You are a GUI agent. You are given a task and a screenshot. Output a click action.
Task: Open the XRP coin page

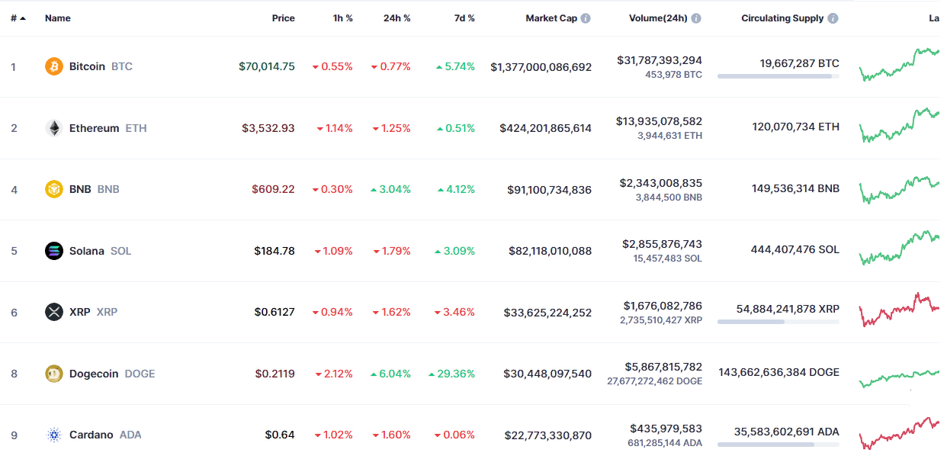(93, 312)
